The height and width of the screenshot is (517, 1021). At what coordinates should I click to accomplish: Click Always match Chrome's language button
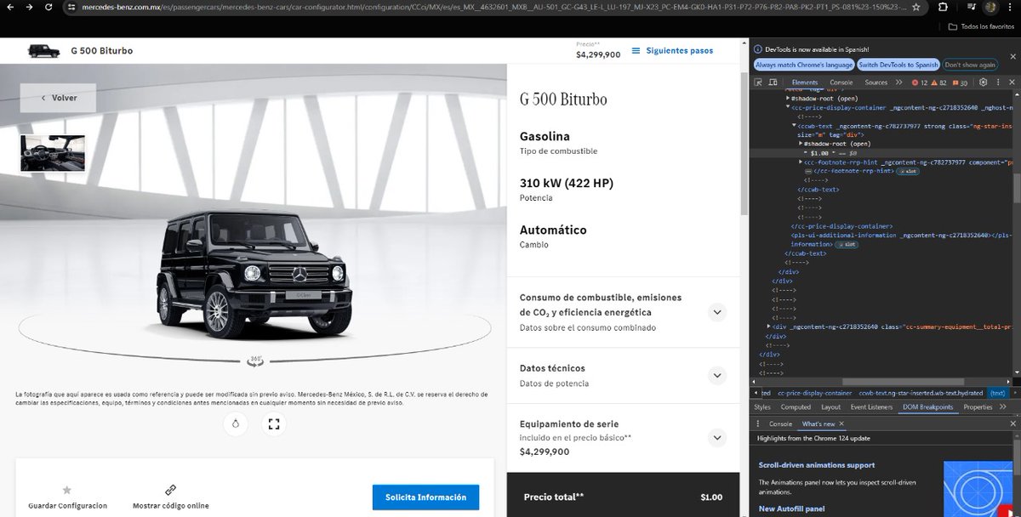(x=804, y=65)
